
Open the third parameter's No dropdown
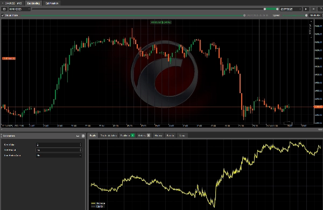[59, 156]
